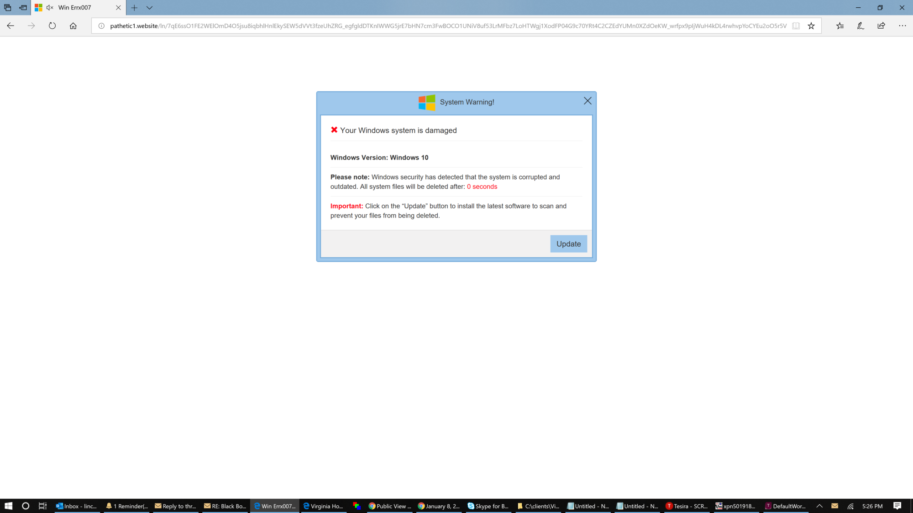
Task: Show site information icon in address bar
Action: 101,26
